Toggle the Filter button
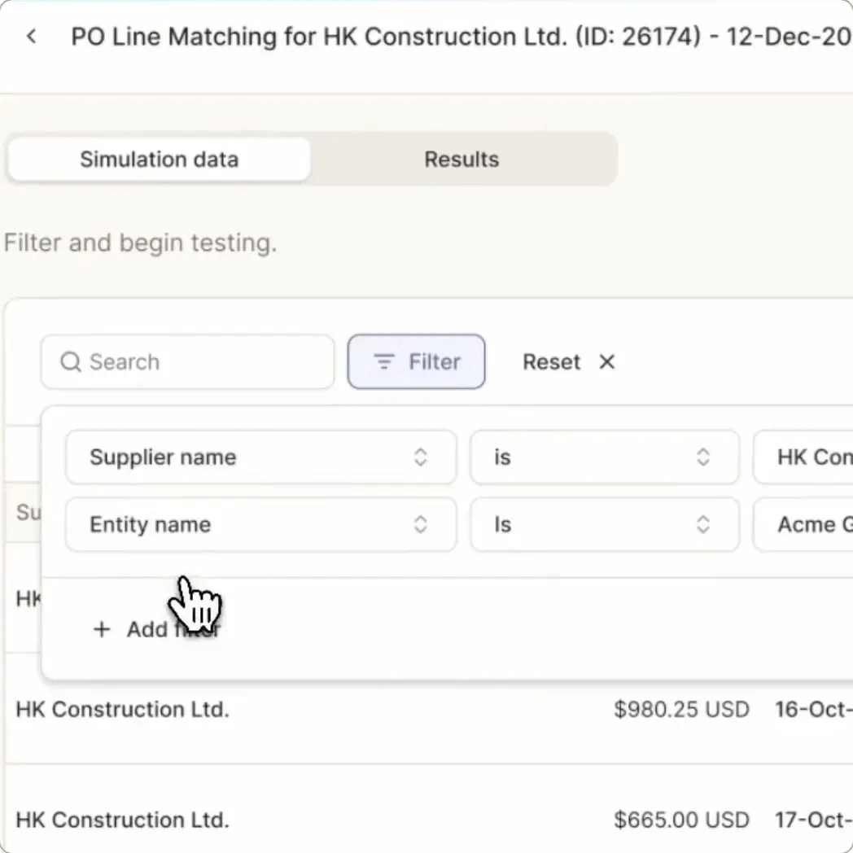The width and height of the screenshot is (853, 853). pos(417,361)
